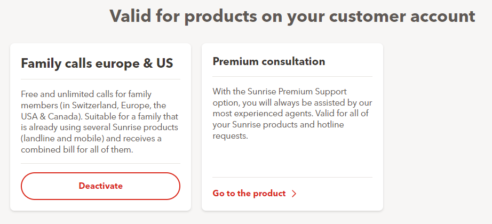This screenshot has height=224, width=492.
Task: Click the Family calls description paragraph
Action: pyautogui.click(x=100, y=122)
